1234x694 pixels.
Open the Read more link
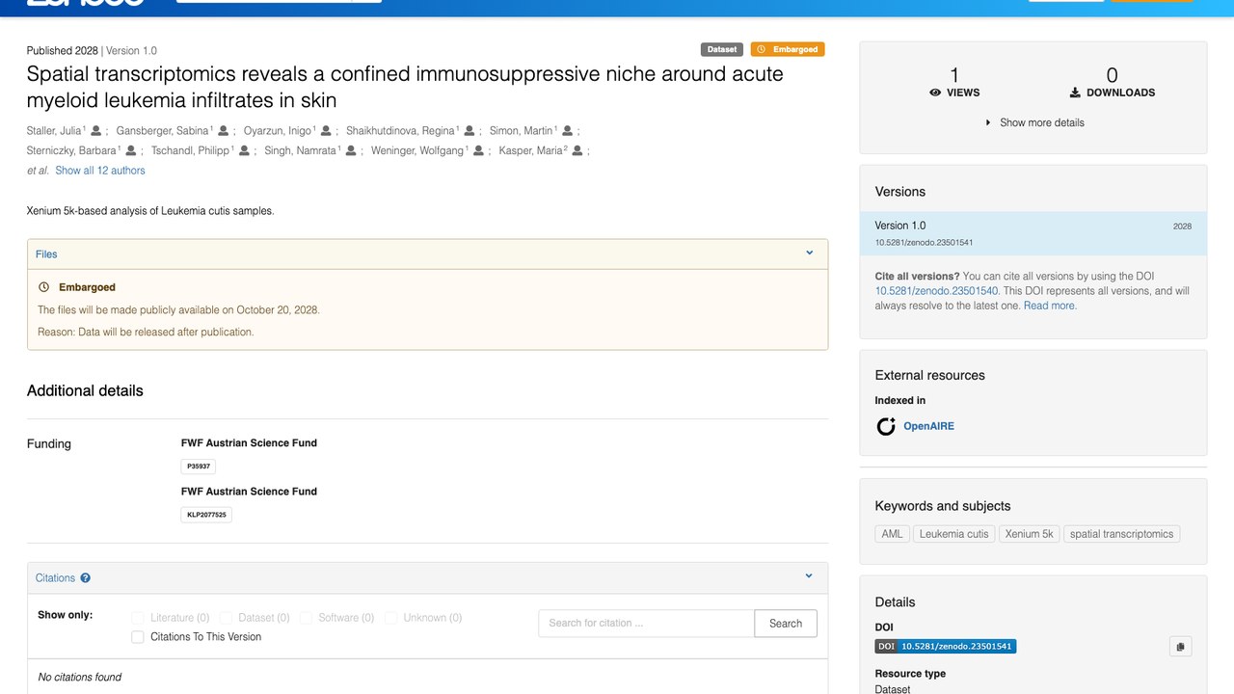coord(1050,306)
